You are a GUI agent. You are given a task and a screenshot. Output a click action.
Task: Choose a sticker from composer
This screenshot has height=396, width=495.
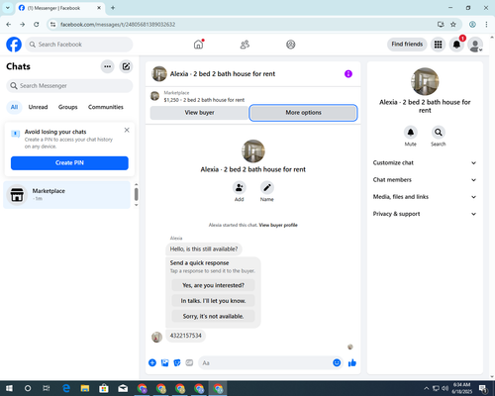point(177,363)
